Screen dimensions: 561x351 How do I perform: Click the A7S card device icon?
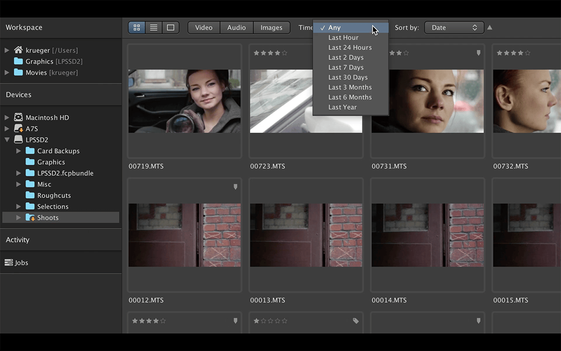coord(18,129)
